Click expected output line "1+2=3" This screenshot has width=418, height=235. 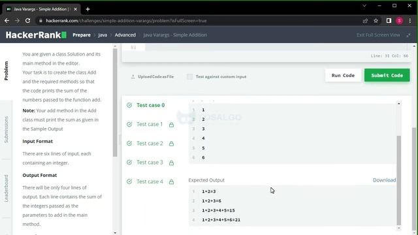click(209, 191)
